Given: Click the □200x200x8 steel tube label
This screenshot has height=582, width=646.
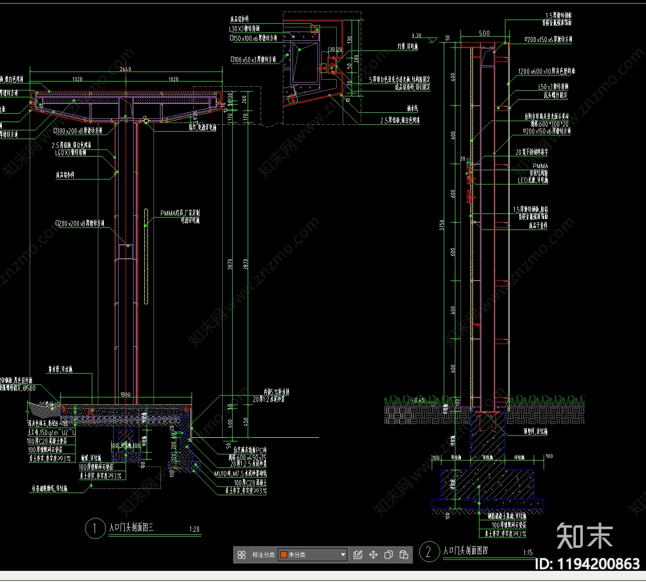Looking at the screenshot, I should [x=80, y=224].
